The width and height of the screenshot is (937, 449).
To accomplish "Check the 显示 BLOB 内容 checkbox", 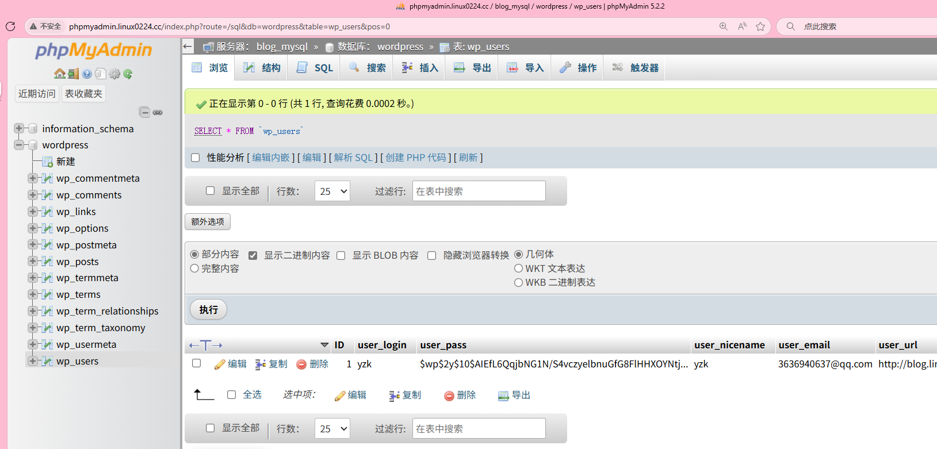I will (x=341, y=255).
